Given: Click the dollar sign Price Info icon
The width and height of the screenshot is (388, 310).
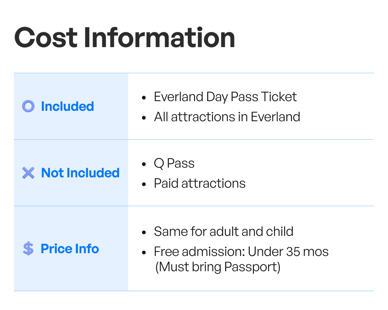Looking at the screenshot, I should coord(28,248).
